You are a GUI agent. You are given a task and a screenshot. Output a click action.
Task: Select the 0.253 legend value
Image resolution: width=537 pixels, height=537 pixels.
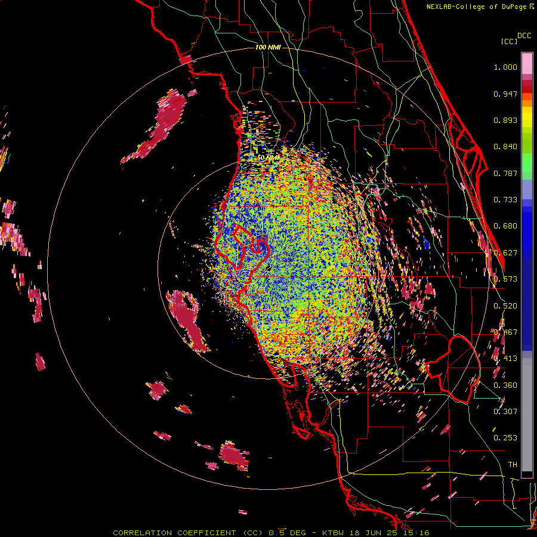click(x=505, y=438)
